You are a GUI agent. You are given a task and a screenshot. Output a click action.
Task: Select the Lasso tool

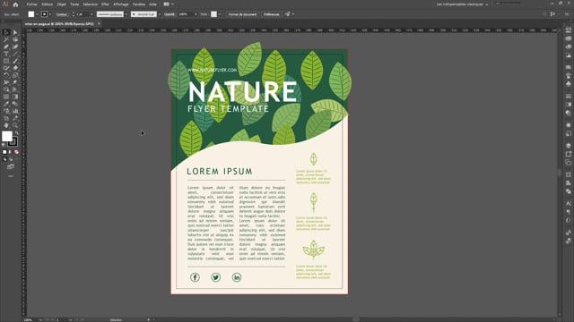15,39
